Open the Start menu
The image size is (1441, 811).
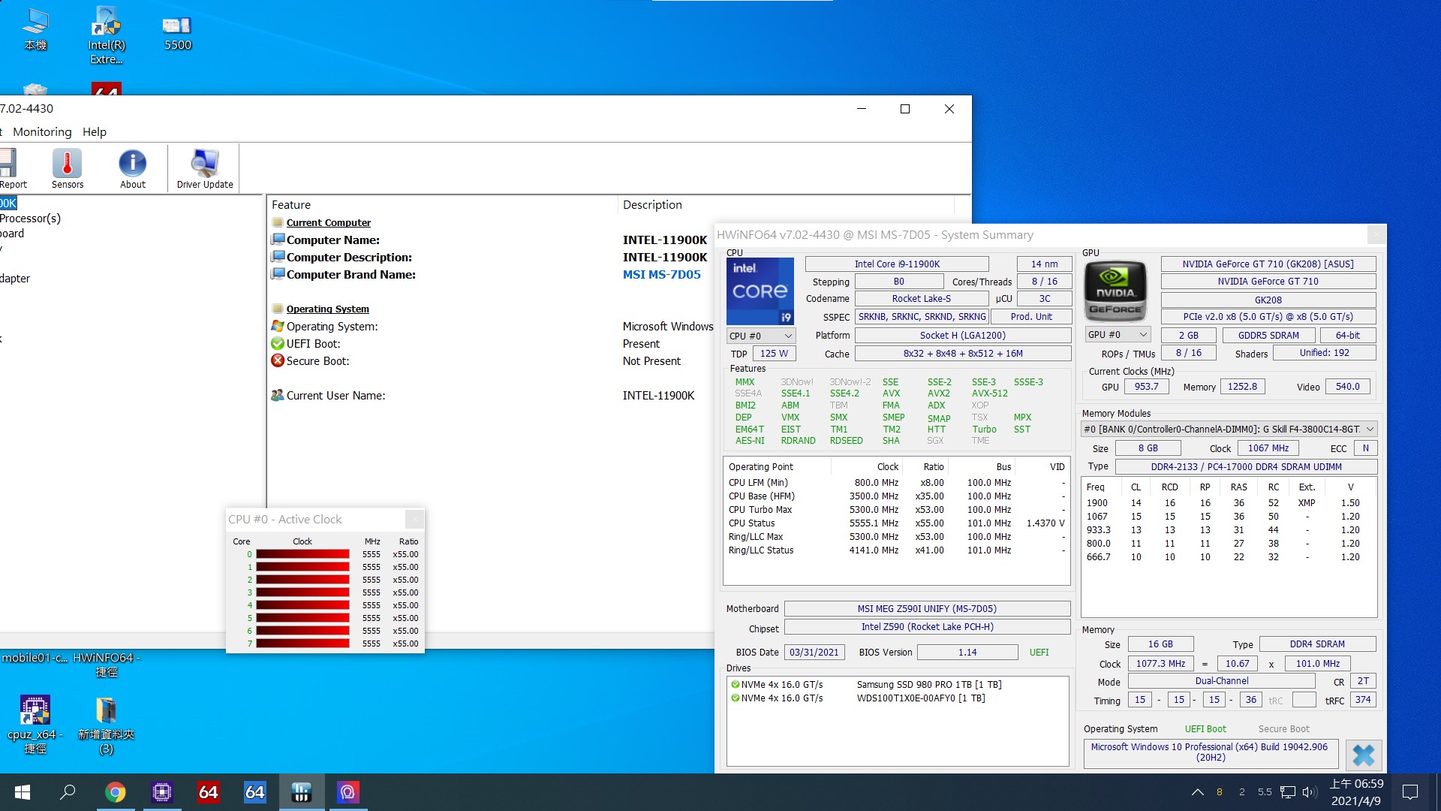[x=22, y=792]
